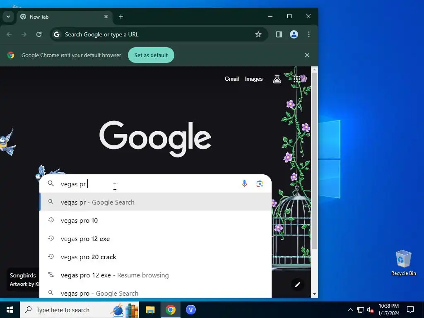Image resolution: width=424 pixels, height=318 pixels.
Task: Select 'vegas pro 12 exe' history suggestion
Action: click(x=156, y=239)
